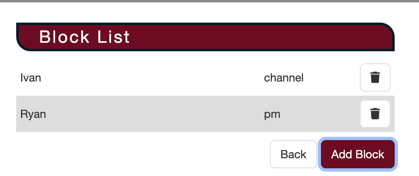419x176 pixels.
Task: Return to the previous screen with Back
Action: click(293, 154)
